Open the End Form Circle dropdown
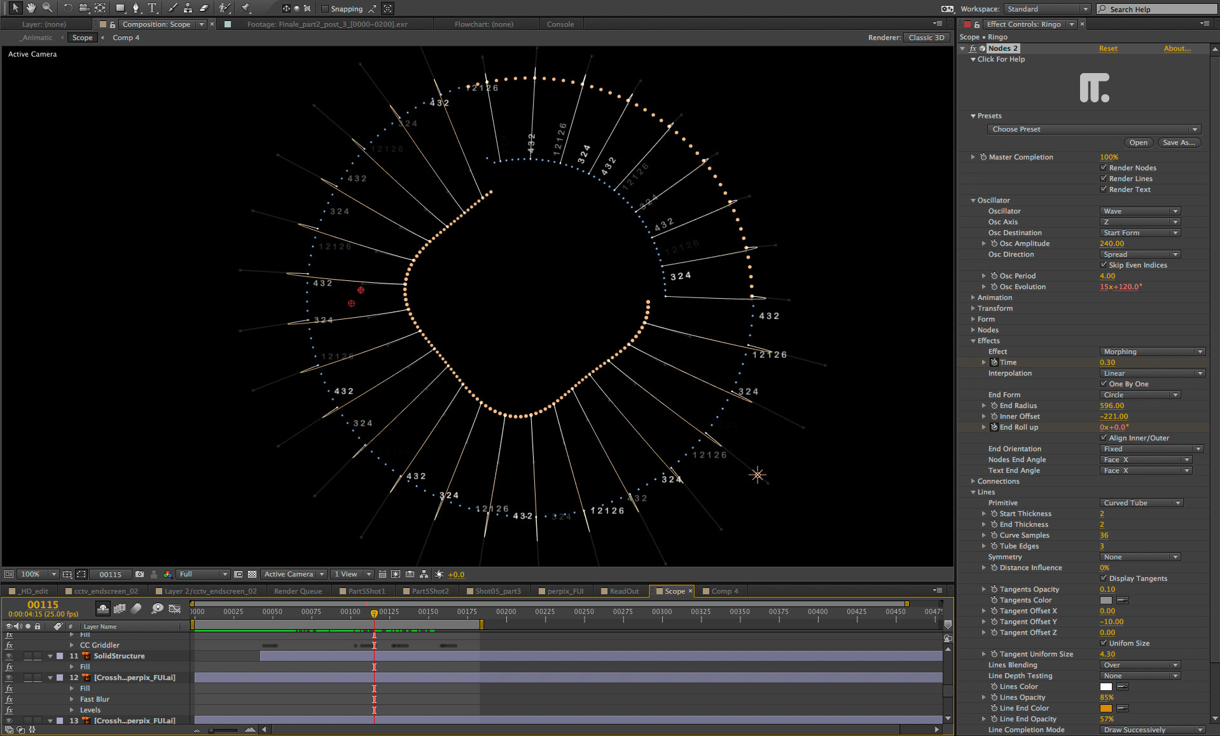 click(1140, 395)
